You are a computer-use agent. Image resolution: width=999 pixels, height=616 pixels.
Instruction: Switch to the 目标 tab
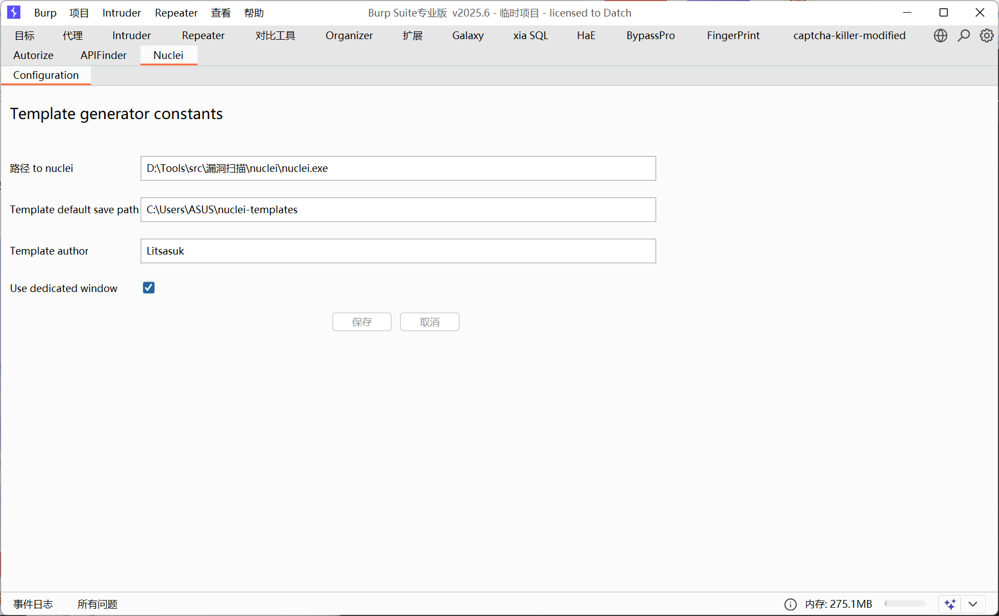pos(25,36)
